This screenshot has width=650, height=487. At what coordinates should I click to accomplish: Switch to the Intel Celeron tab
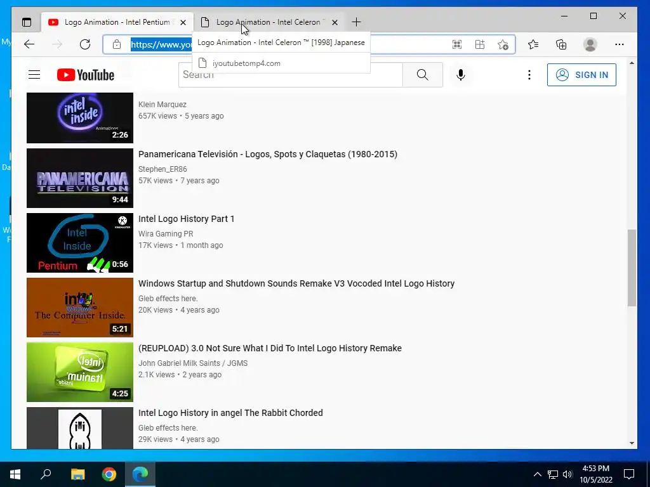(269, 22)
